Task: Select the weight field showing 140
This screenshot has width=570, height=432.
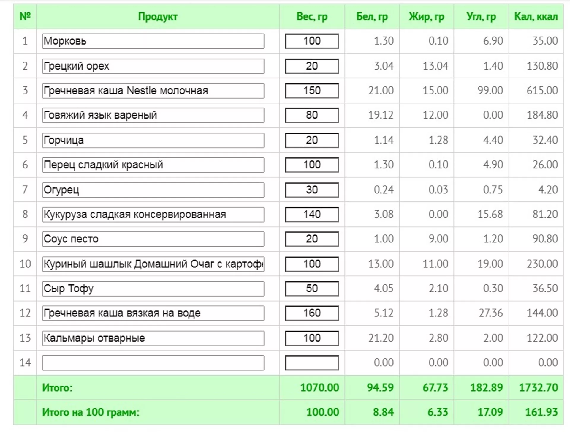Action: click(312, 215)
